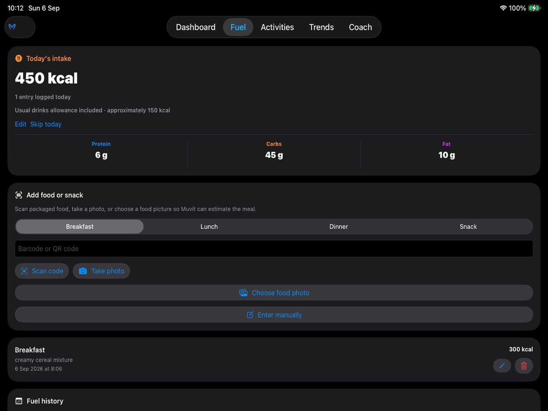Switch to the Activities tab
This screenshot has height=411, width=548.
click(x=277, y=27)
